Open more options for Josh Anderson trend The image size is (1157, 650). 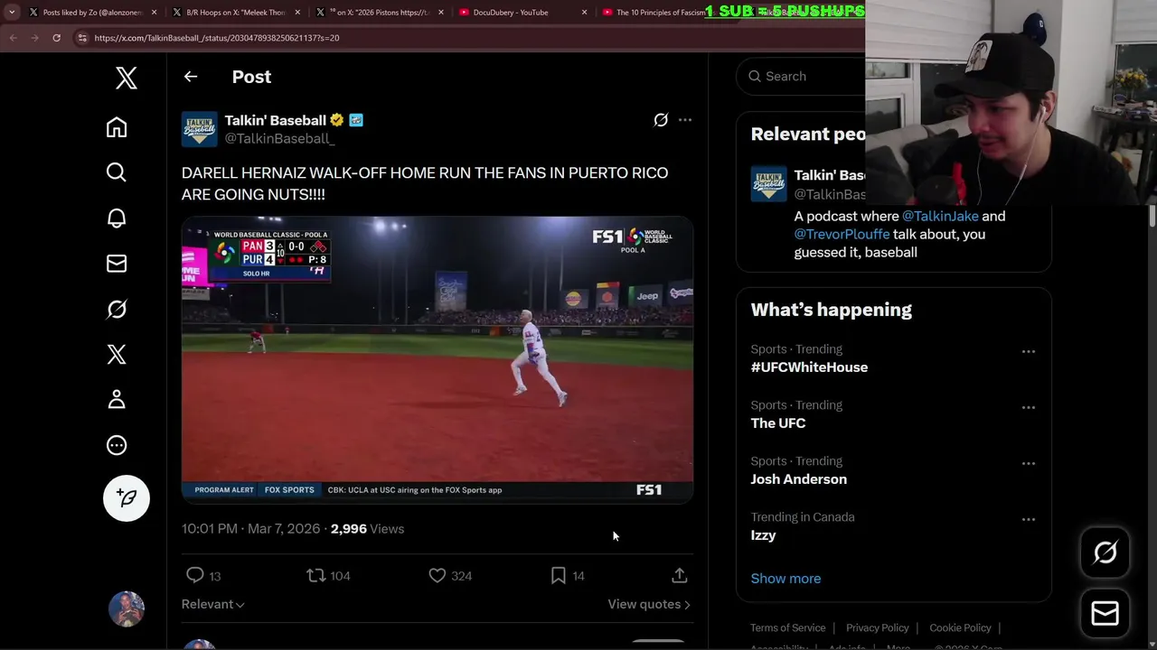pyautogui.click(x=1029, y=463)
